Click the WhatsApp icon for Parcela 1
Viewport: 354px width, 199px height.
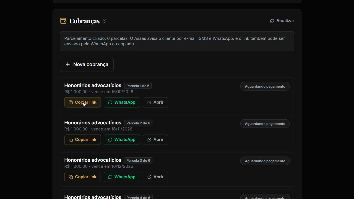pos(110,102)
